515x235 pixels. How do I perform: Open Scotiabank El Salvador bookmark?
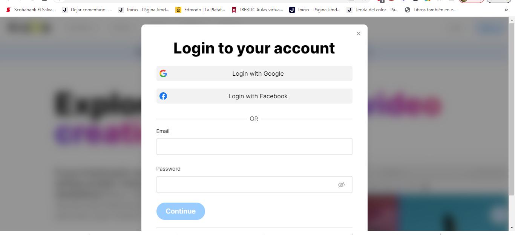tap(31, 10)
